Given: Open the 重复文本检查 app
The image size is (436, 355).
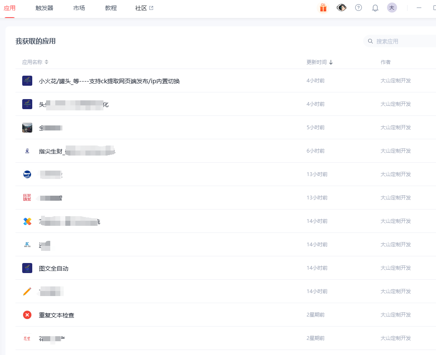Looking at the screenshot, I should click(57, 315).
